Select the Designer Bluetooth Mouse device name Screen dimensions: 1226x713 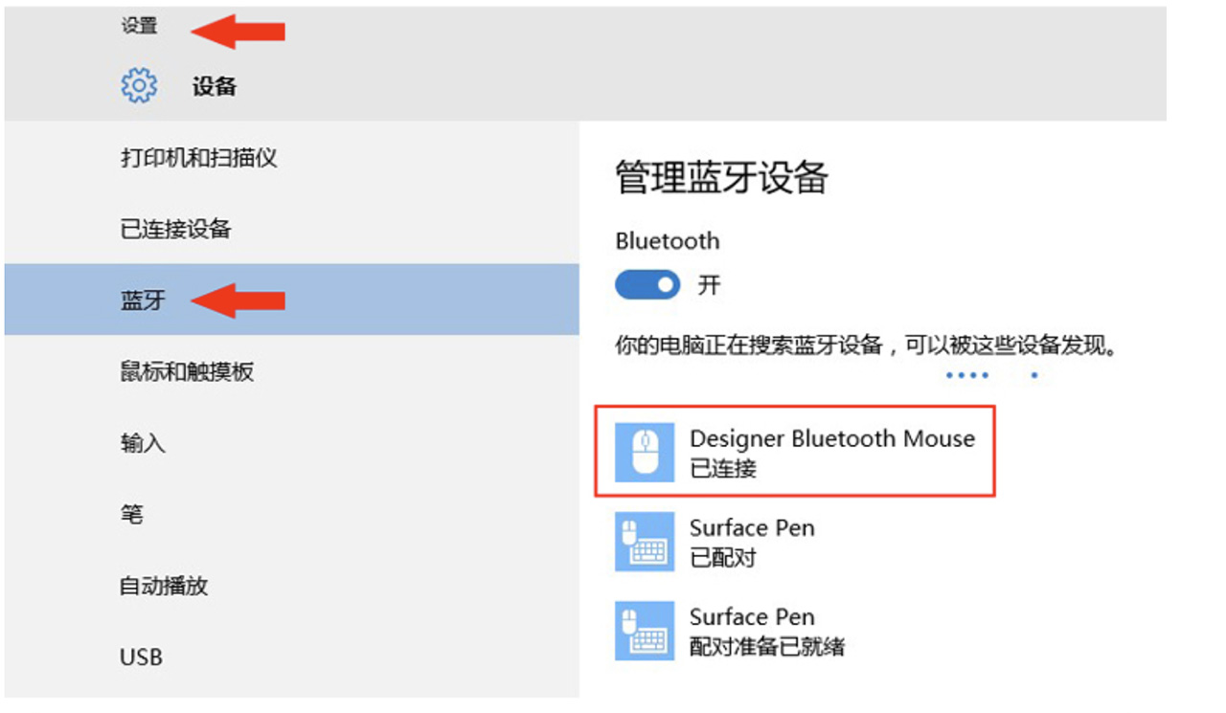(x=831, y=439)
